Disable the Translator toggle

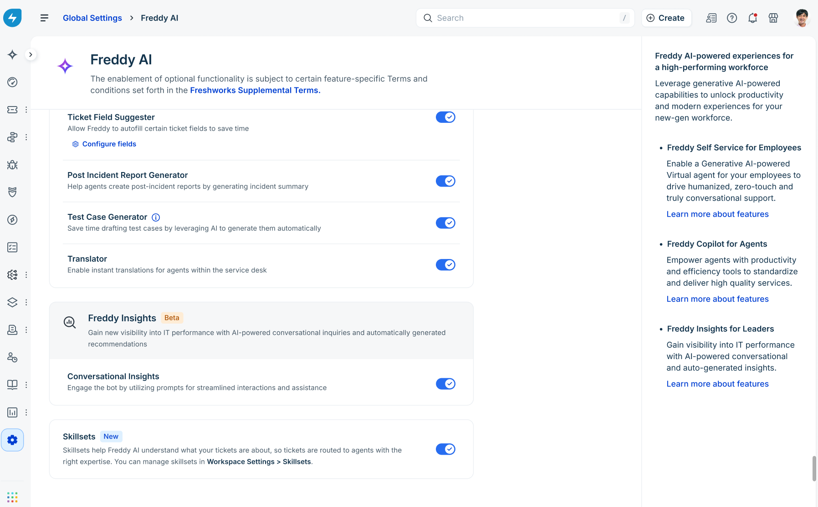click(x=445, y=265)
